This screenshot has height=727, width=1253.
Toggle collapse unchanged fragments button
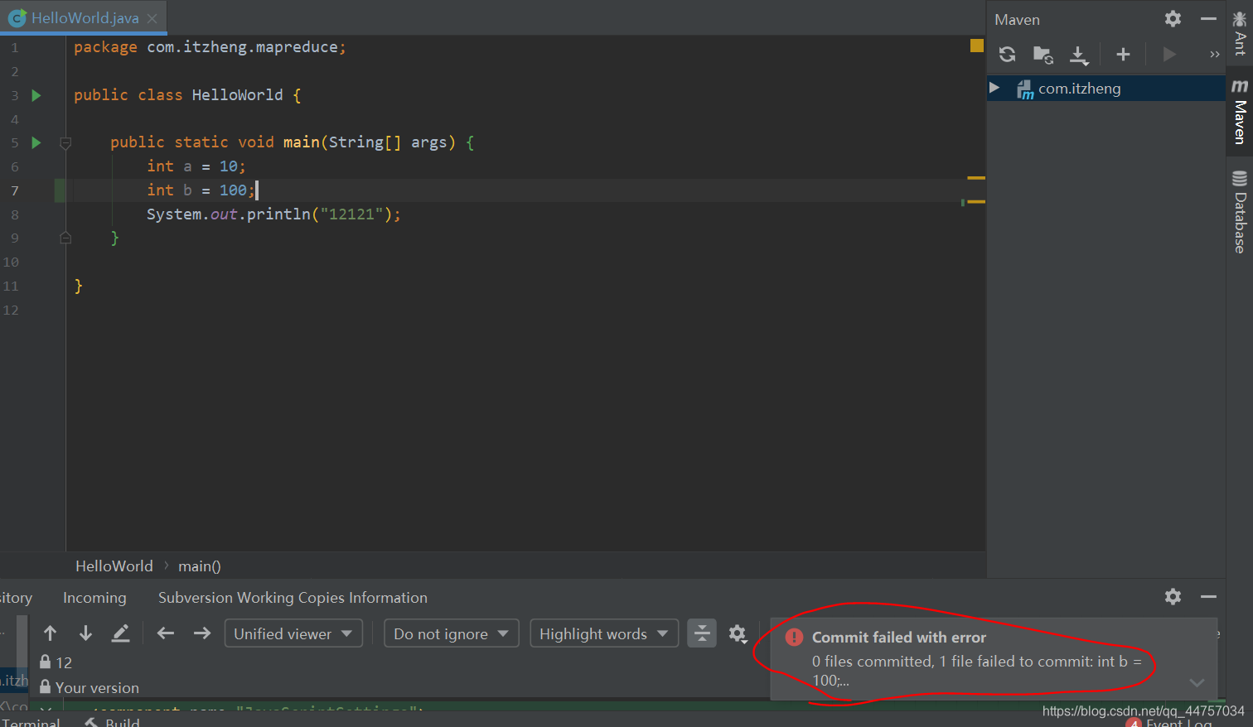click(x=702, y=633)
